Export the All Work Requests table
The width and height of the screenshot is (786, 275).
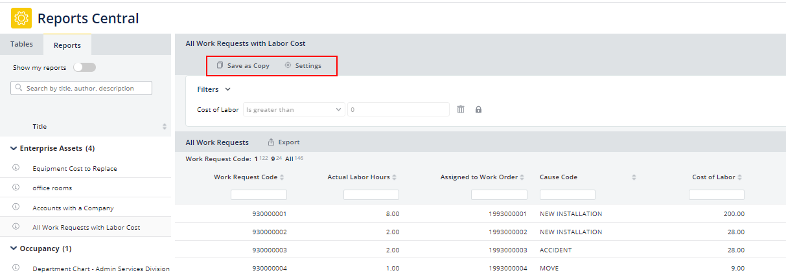pos(284,142)
